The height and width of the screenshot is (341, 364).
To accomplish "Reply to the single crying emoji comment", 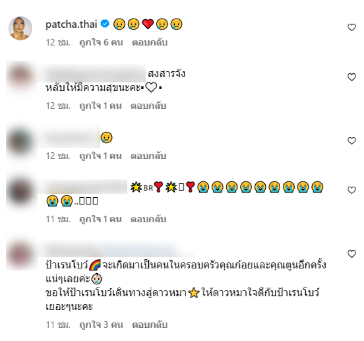I will [148, 156].
